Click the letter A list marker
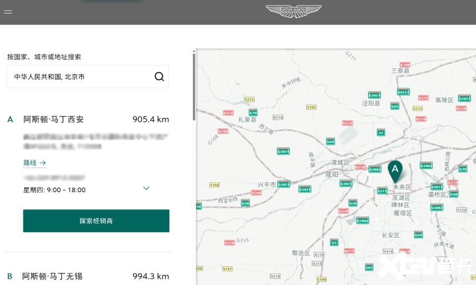The width and height of the screenshot is (476, 285). [10, 119]
